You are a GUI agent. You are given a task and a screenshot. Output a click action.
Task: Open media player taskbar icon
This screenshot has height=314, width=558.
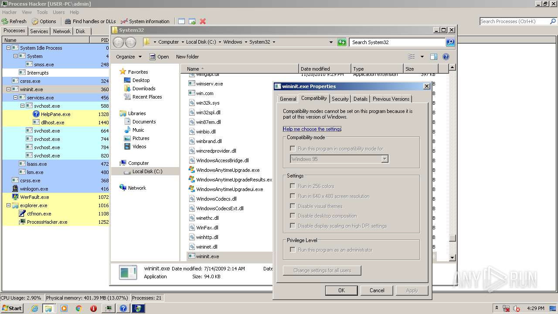tap(64, 308)
